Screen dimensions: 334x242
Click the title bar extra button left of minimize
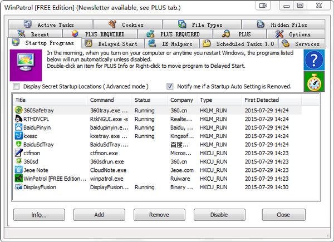[263, 6]
